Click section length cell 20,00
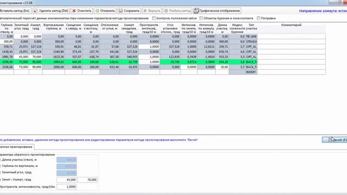347x195 pixels. [222, 67]
